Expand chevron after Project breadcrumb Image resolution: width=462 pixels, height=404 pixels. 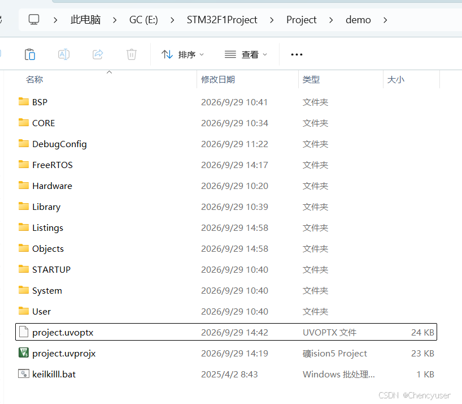331,20
